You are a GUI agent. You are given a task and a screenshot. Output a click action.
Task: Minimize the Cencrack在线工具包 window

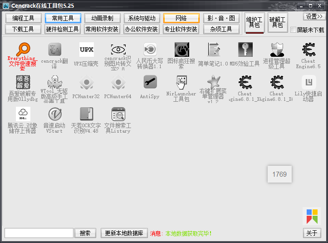click(301, 6)
